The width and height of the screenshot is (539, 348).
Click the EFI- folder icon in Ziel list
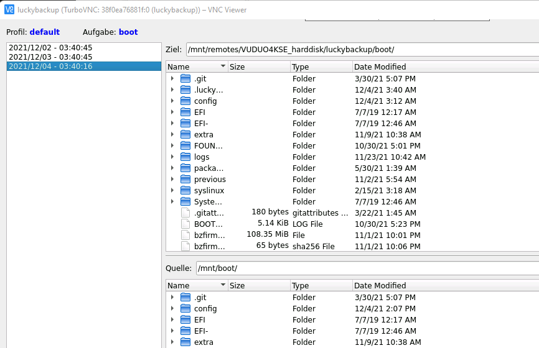click(185, 123)
